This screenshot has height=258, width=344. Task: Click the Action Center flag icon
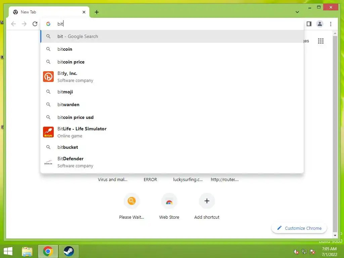point(312,252)
